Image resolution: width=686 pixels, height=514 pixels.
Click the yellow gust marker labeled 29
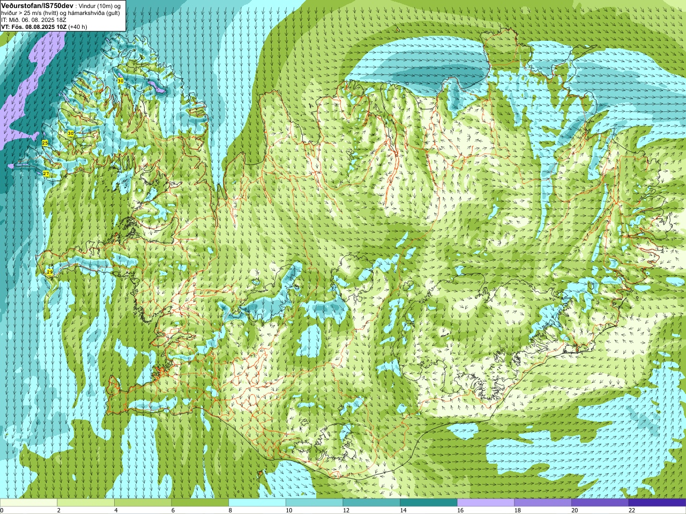[x=50, y=273]
